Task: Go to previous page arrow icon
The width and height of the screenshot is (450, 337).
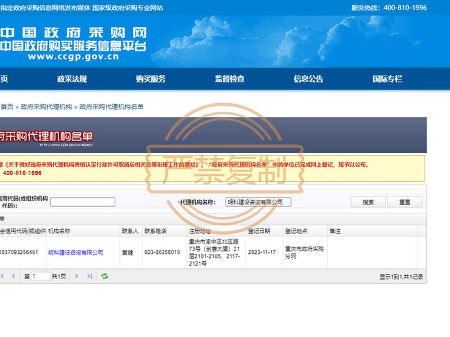Action: (13, 276)
